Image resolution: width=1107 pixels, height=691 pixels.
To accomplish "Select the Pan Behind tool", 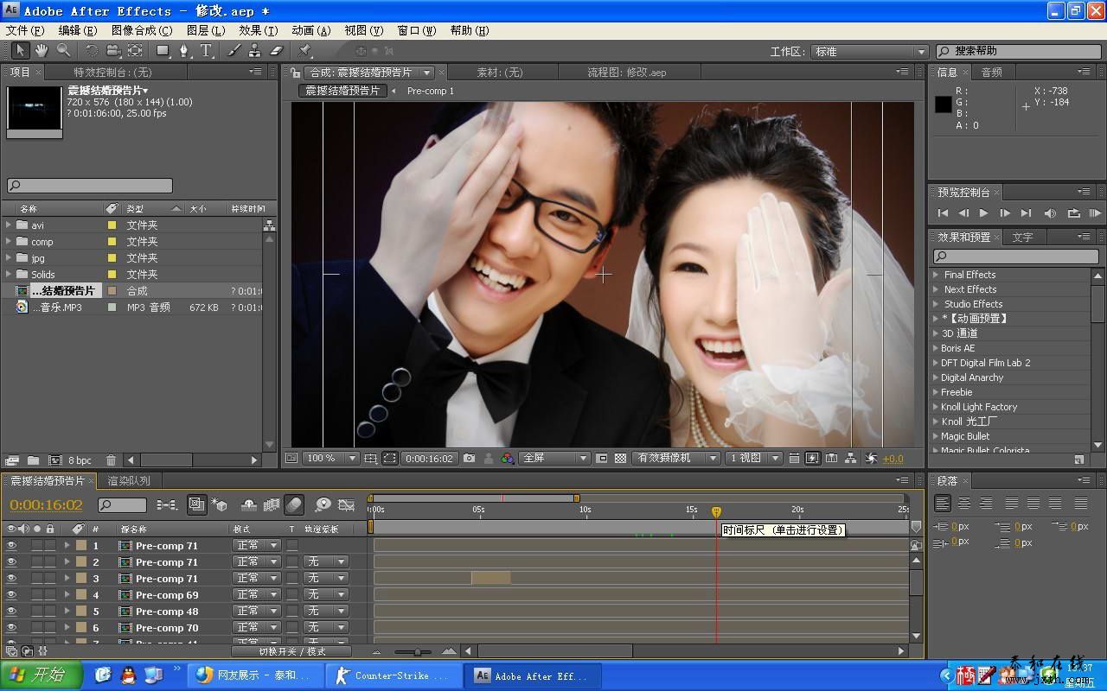I will click(x=136, y=51).
